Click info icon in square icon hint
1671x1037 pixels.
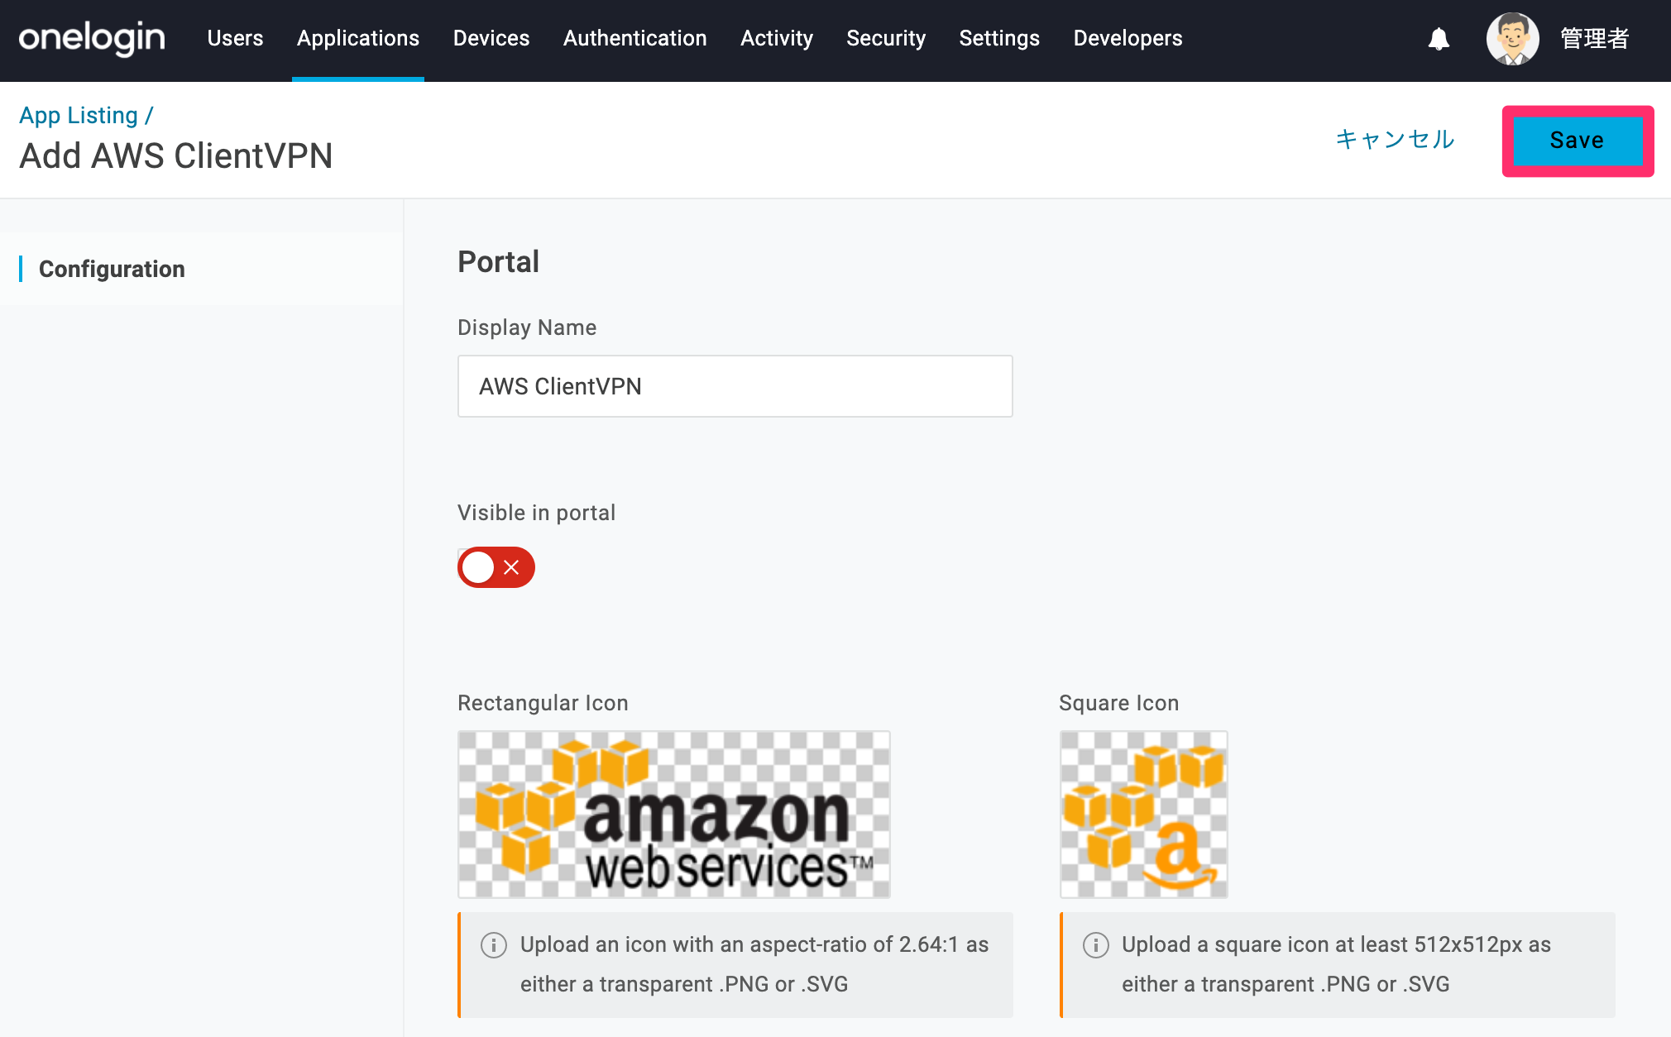tap(1096, 944)
